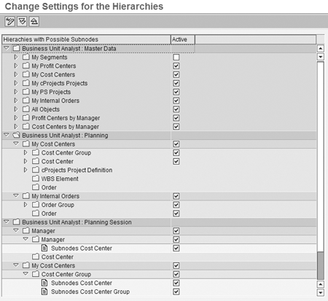Click the open folder icon beside Business Unit Analyst: Planning
This screenshot has height=301, width=328.
click(16, 136)
